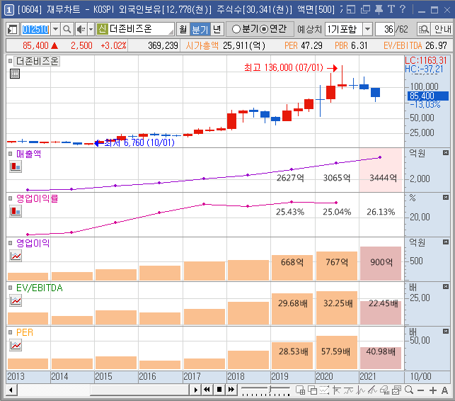
Task: Open the chart search icon beside 안내
Action: click(424, 29)
